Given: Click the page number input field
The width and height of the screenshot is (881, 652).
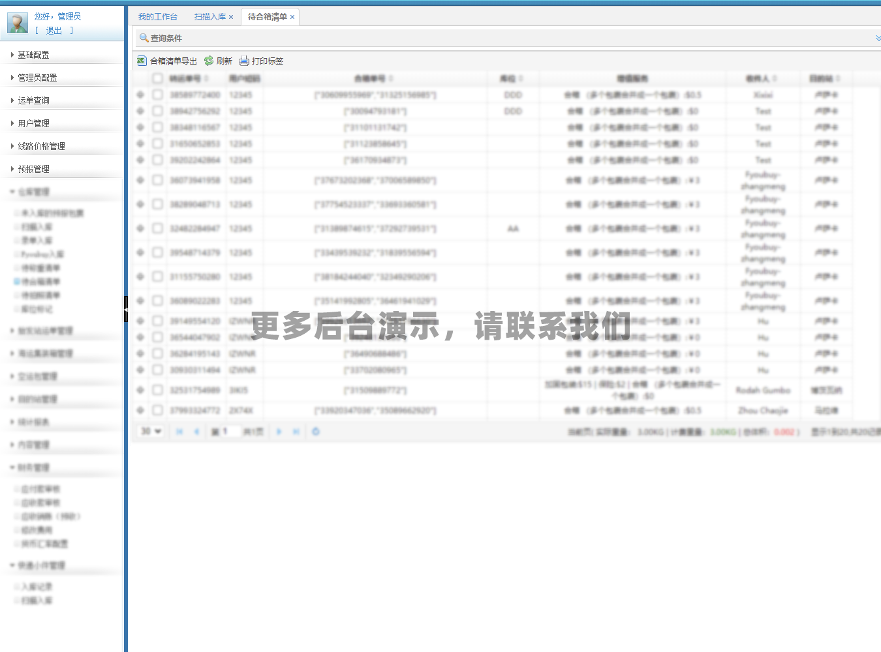Looking at the screenshot, I should (231, 432).
